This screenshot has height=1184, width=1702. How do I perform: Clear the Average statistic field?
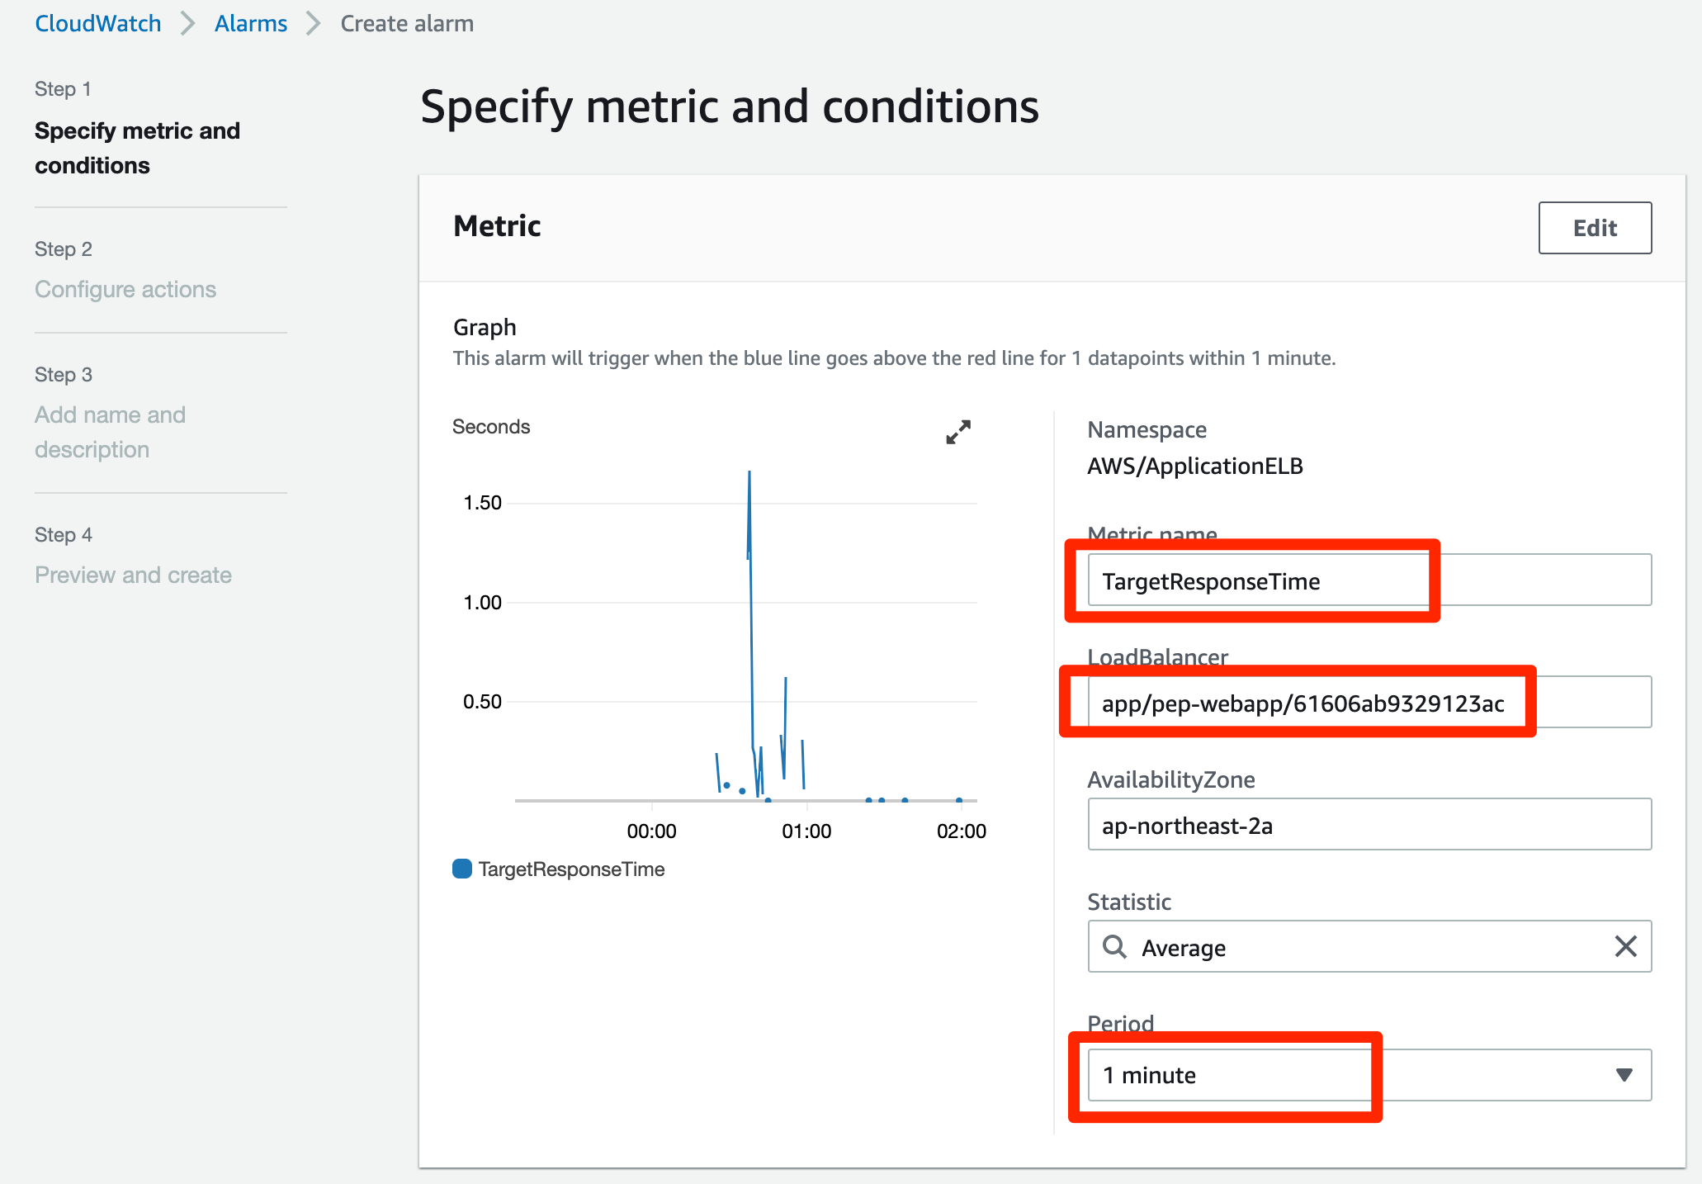1624,946
